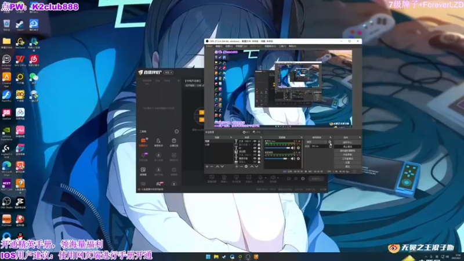Open the Recycle Bin desktop icon

pos(6,25)
